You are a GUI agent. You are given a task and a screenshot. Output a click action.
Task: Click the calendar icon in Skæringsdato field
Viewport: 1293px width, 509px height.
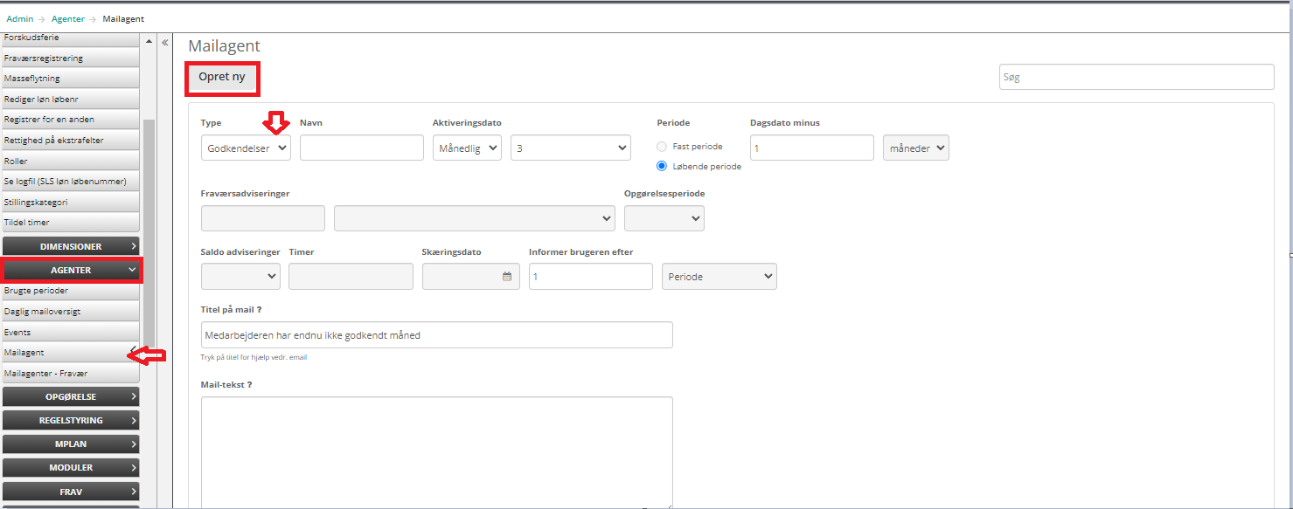[x=506, y=277]
